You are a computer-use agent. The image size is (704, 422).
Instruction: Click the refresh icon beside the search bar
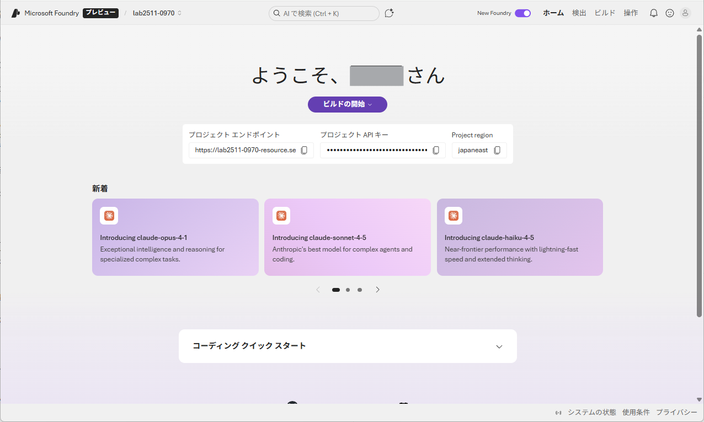(x=389, y=13)
